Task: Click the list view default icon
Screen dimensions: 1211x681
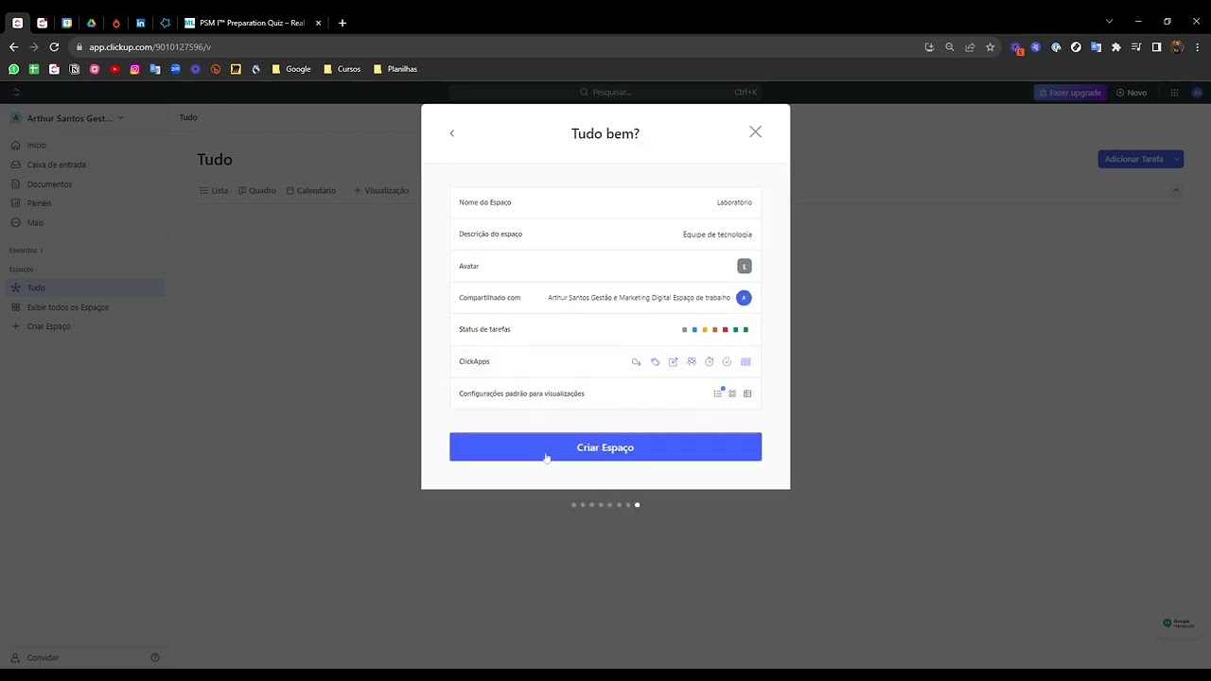Action: click(x=718, y=393)
